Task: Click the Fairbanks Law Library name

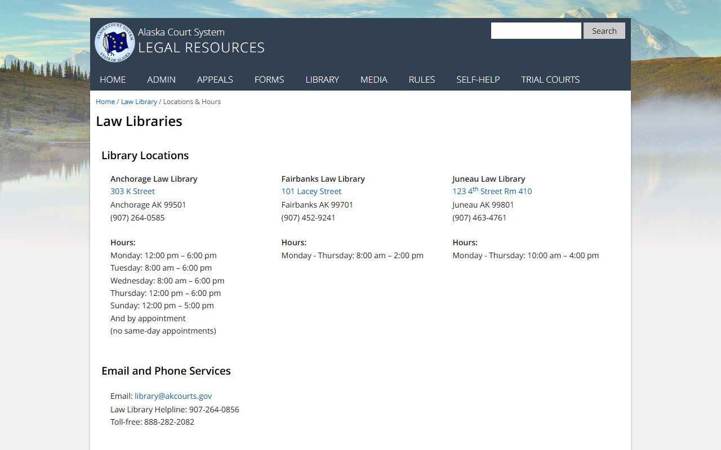Action: (x=323, y=179)
